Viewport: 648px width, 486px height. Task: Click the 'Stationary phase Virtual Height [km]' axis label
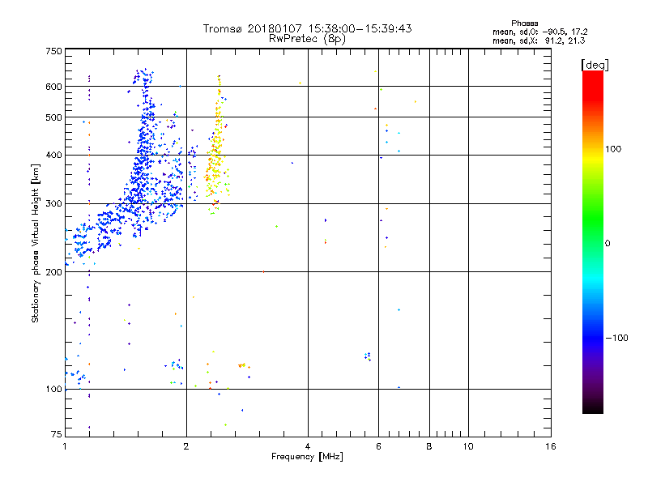36,243
